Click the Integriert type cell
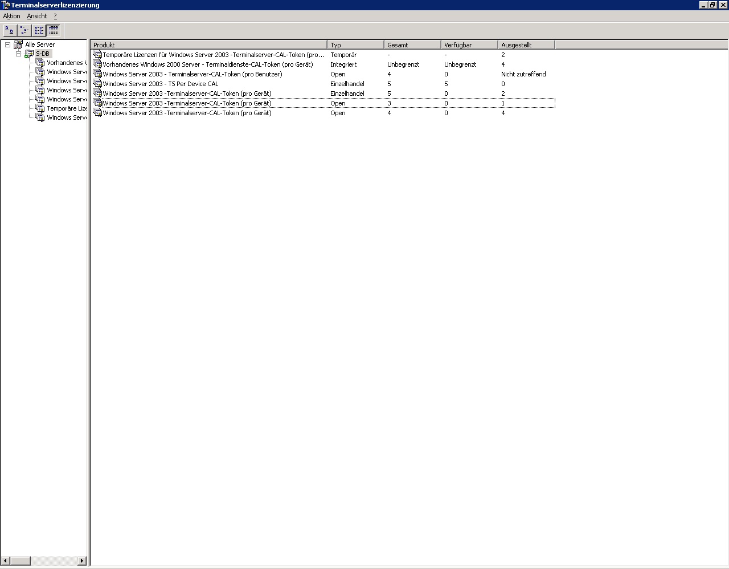729x569 pixels. [x=343, y=64]
